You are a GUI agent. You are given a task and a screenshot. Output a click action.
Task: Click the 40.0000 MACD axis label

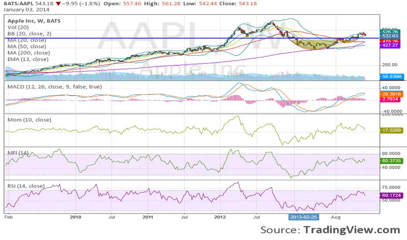coord(391,88)
